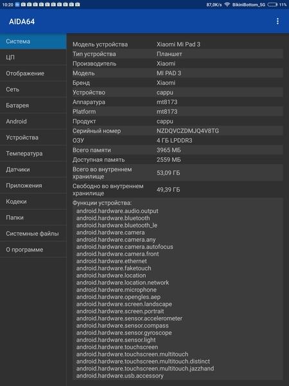Open the О программе section
The image size is (289, 386).
point(33,250)
